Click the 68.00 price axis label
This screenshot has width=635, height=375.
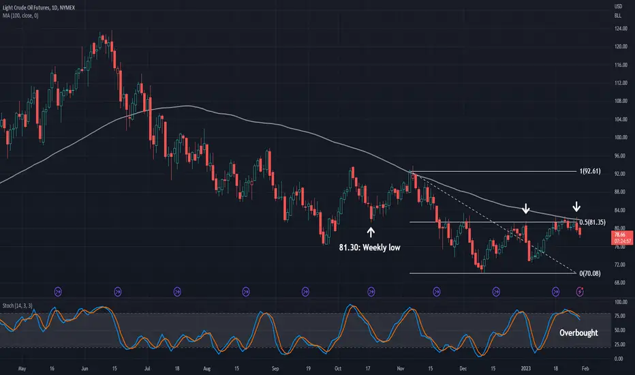[x=620, y=282]
